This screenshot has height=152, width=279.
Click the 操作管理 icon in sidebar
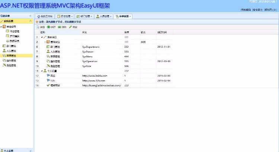tap(4, 60)
